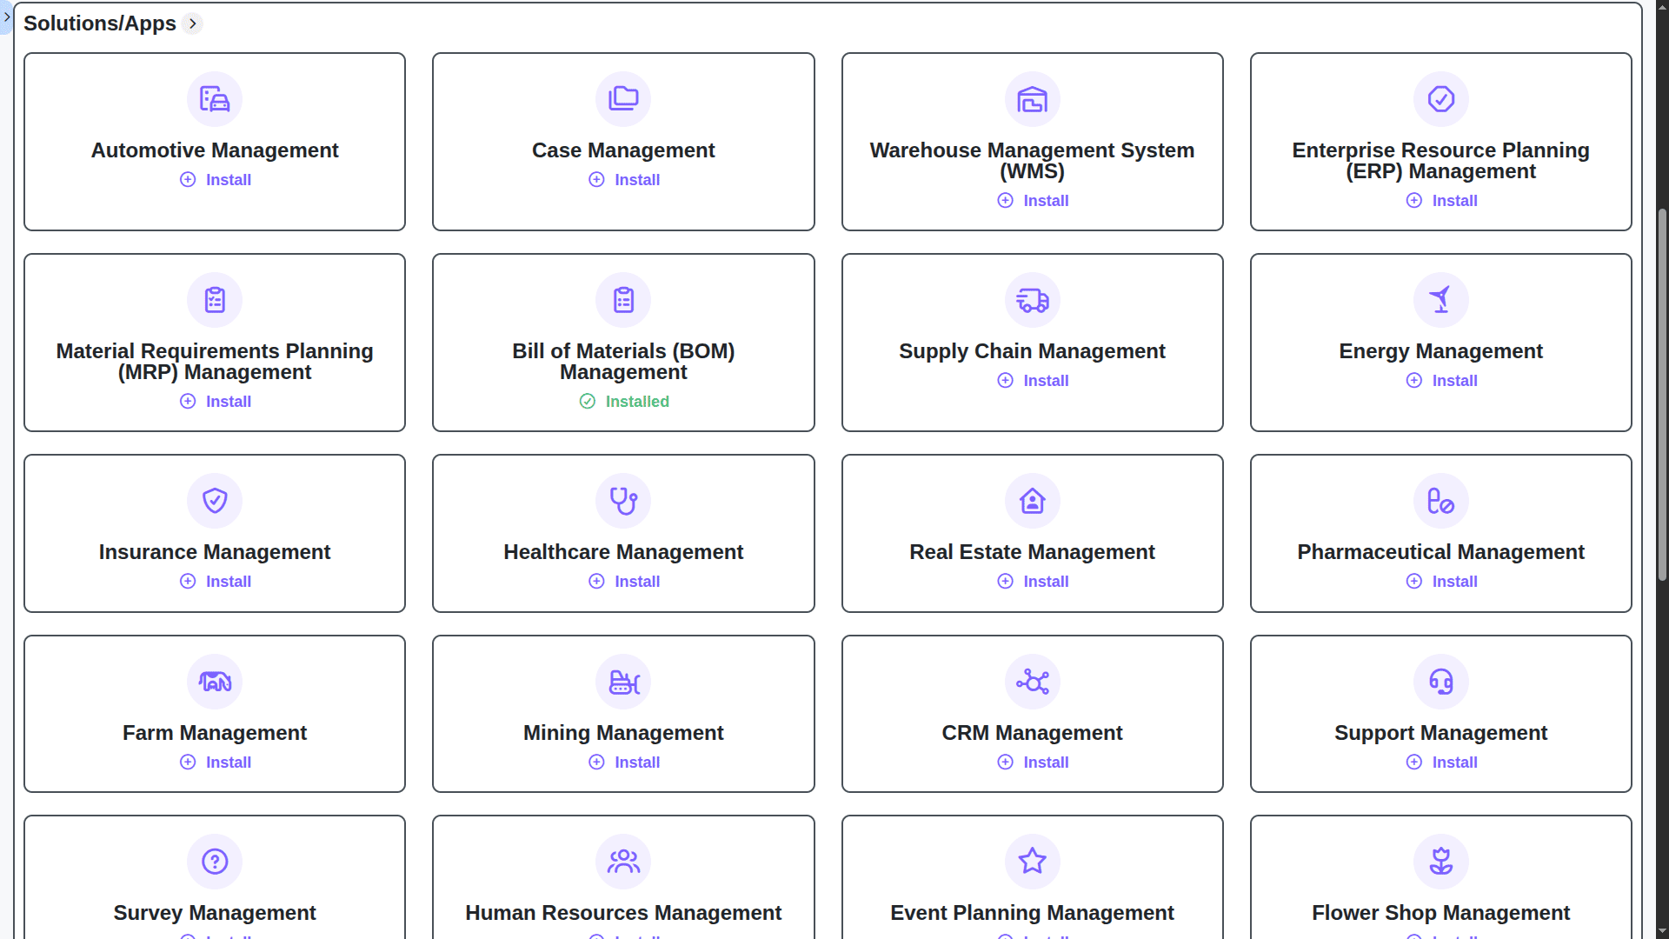Install the Energy Management app
Screen dimensions: 1669x939
tap(1440, 380)
